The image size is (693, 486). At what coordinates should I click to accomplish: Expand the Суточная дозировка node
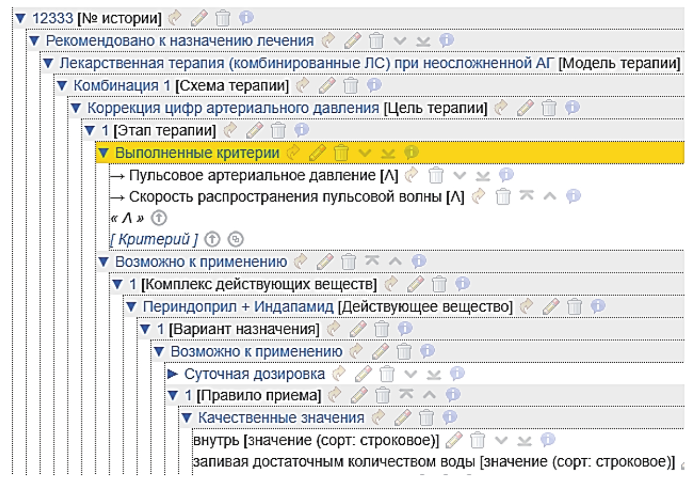click(x=173, y=373)
